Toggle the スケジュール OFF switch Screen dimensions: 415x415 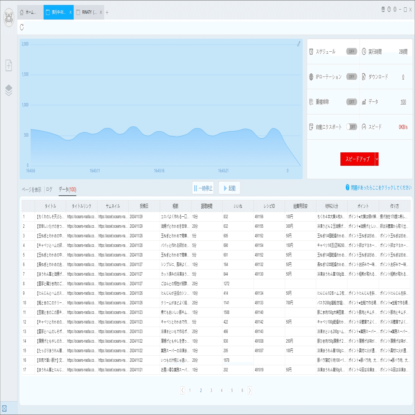(351, 52)
